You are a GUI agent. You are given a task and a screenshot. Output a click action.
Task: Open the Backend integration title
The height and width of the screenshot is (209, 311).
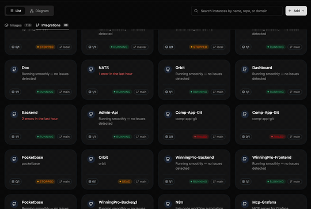pyautogui.click(x=29, y=113)
